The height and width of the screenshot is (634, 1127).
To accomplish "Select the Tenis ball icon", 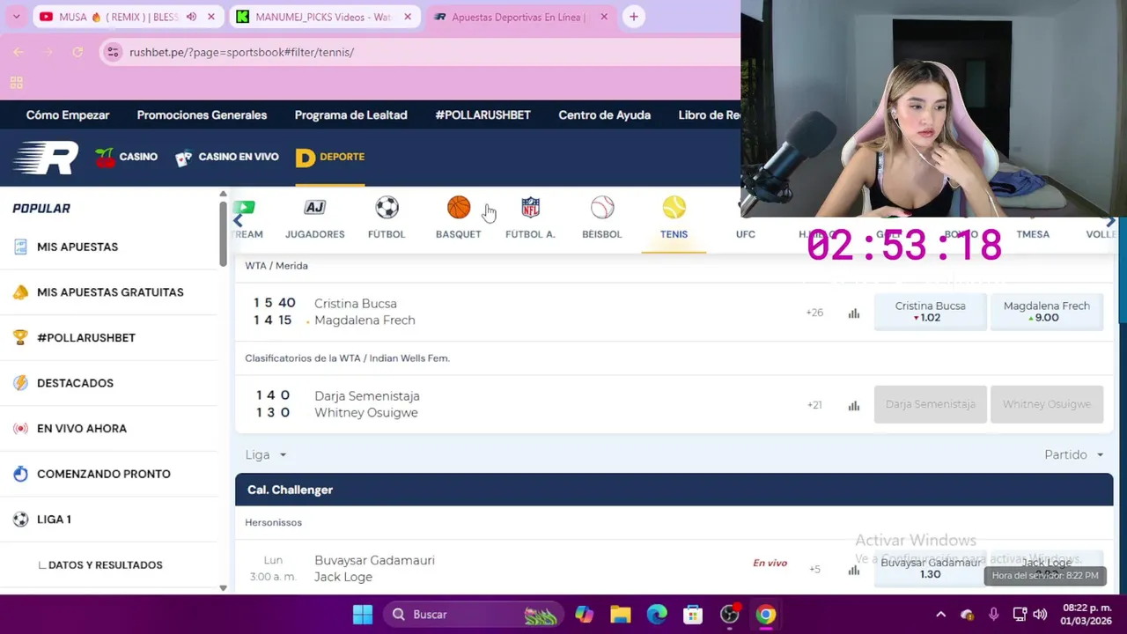I will coord(674,208).
